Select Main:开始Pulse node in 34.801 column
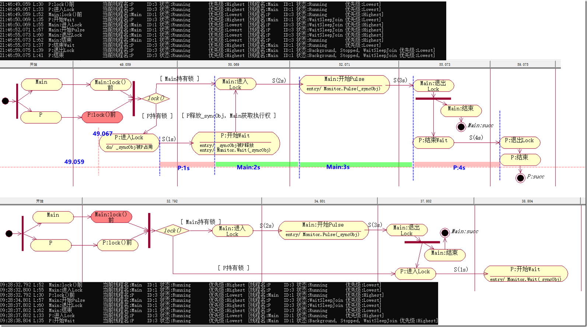This screenshot has width=587, height=327. pyautogui.click(x=324, y=230)
